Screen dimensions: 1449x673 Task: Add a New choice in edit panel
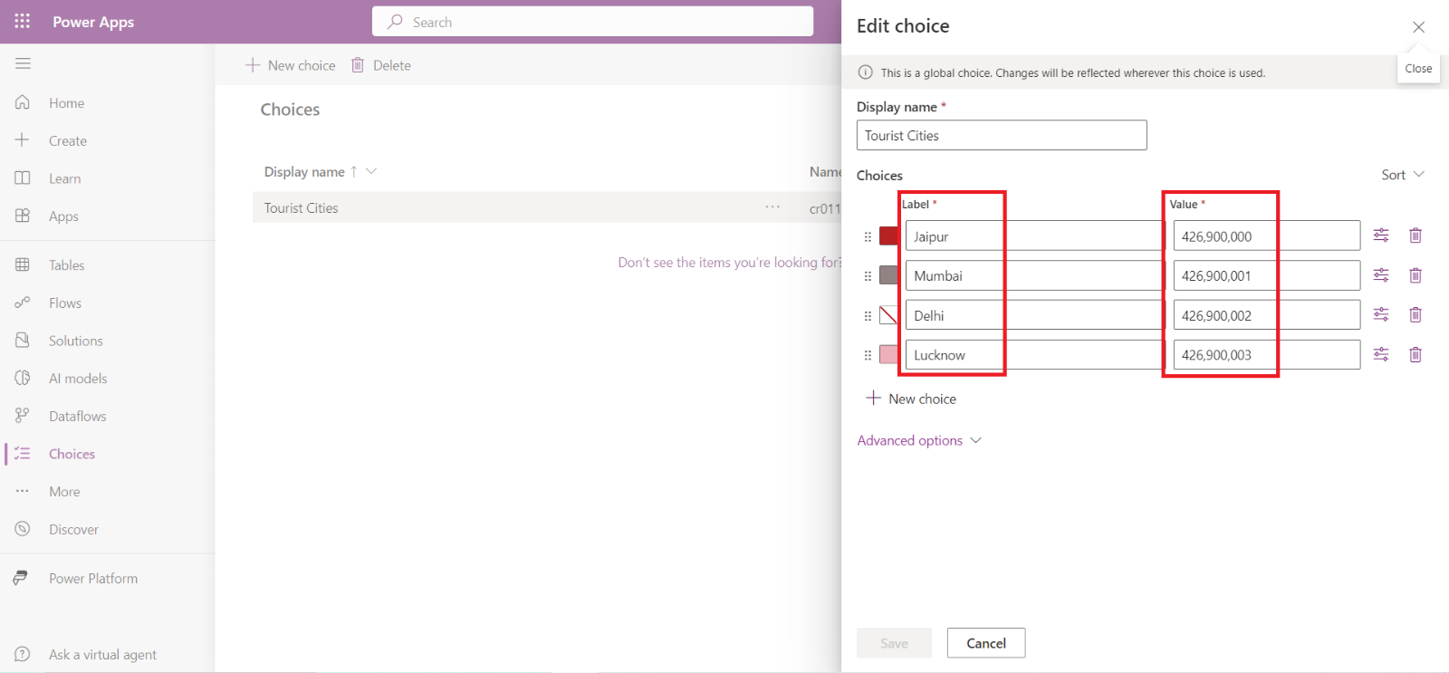[x=911, y=399]
